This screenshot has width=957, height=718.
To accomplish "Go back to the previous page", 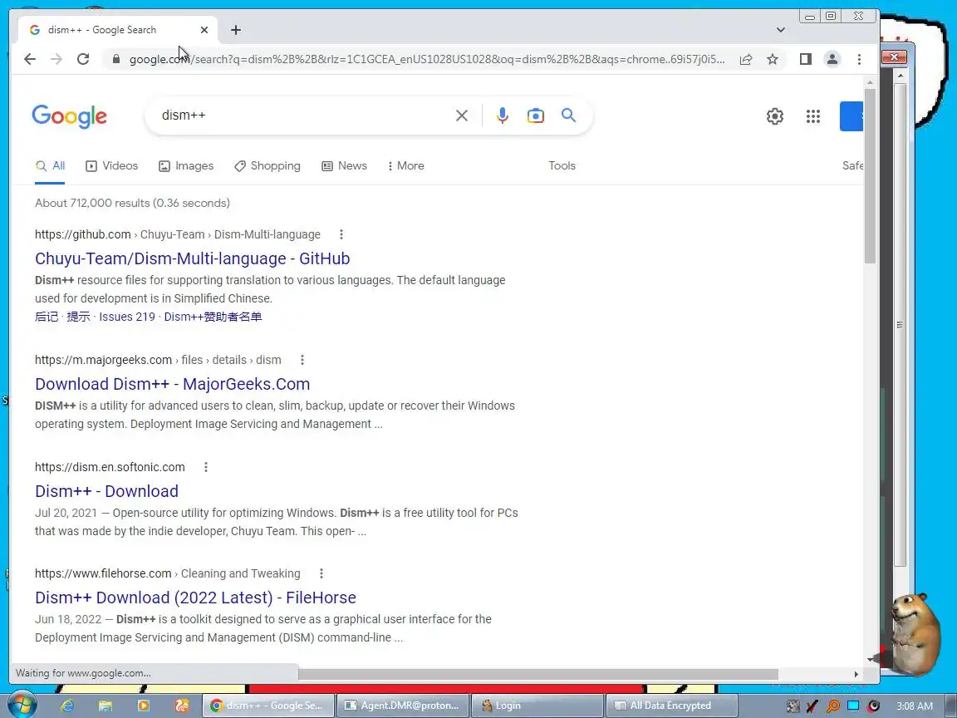I will (x=29, y=59).
